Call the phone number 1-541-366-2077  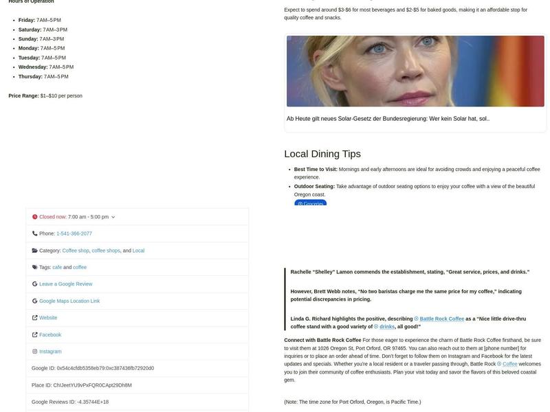point(74,233)
